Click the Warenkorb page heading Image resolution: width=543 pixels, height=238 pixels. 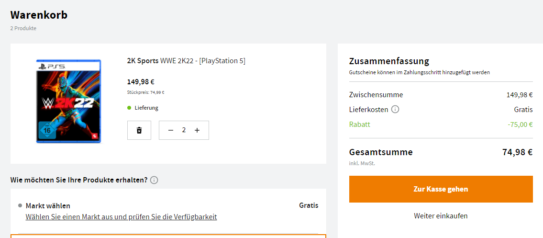click(39, 15)
